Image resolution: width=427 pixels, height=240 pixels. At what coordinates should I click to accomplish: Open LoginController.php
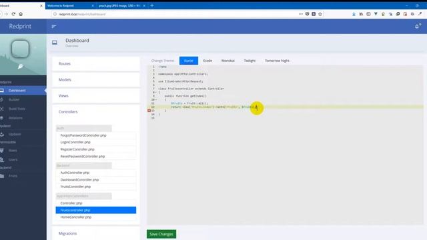(x=96, y=142)
